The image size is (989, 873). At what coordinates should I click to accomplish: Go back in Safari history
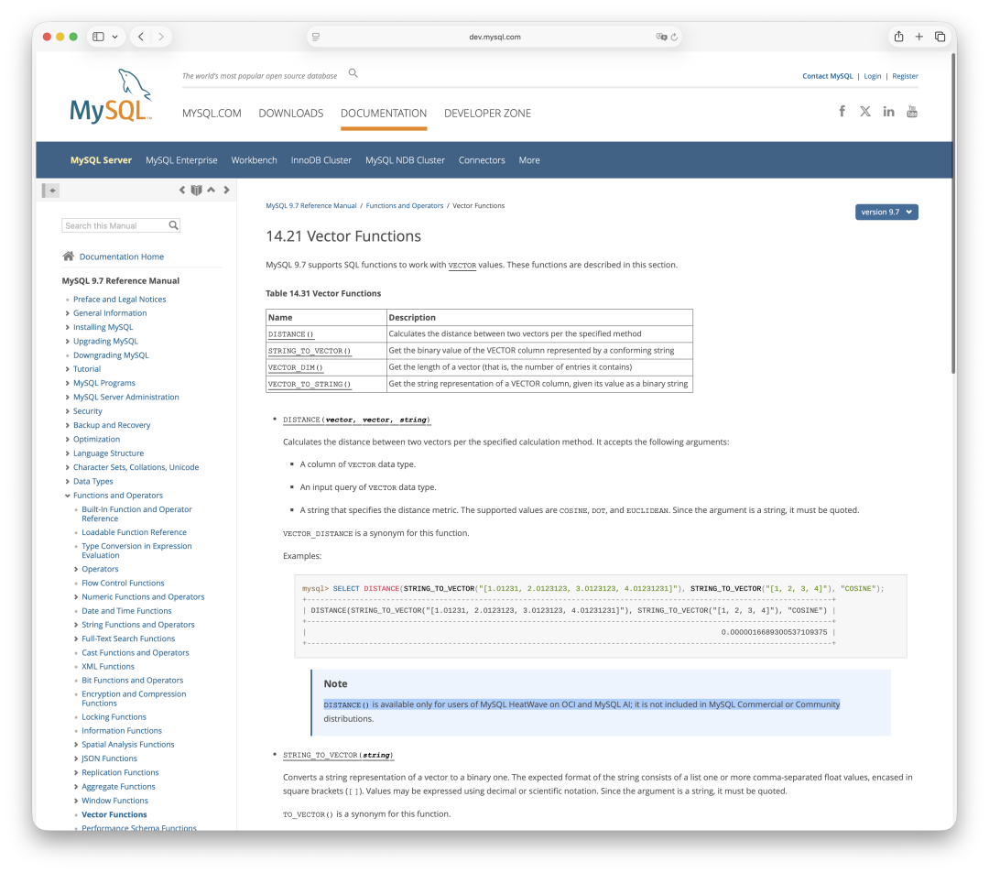click(141, 37)
